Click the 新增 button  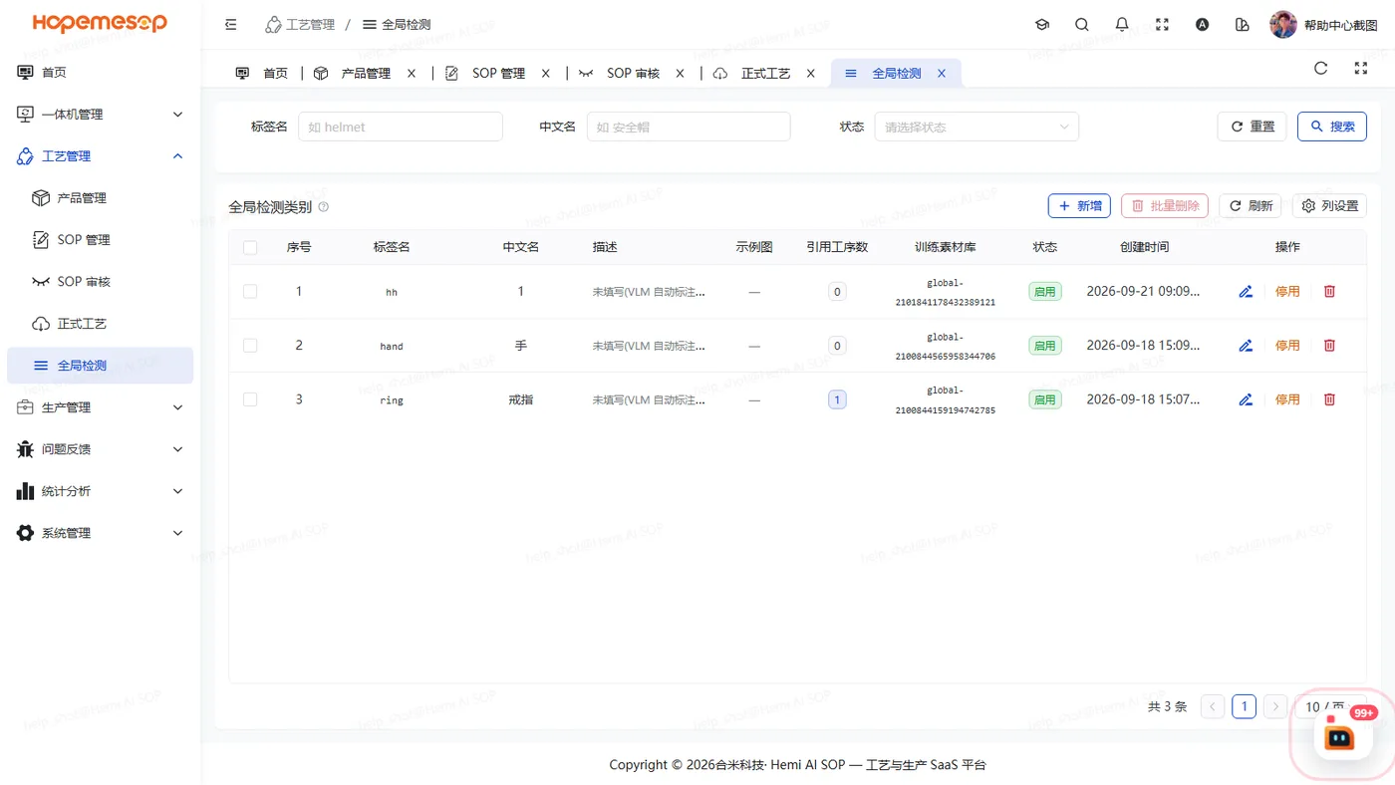pyautogui.click(x=1079, y=206)
